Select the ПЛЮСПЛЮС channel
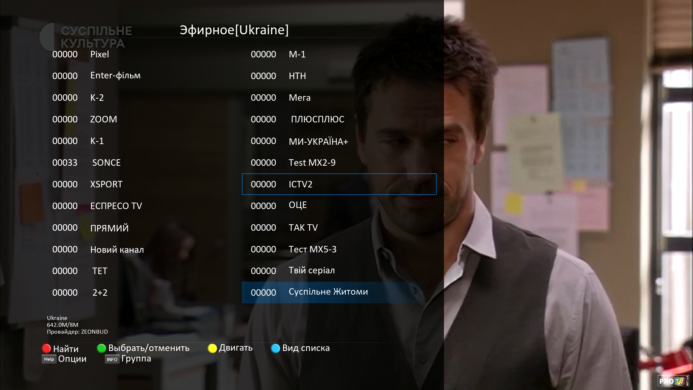Screen dimensions: 693x390 [317, 119]
